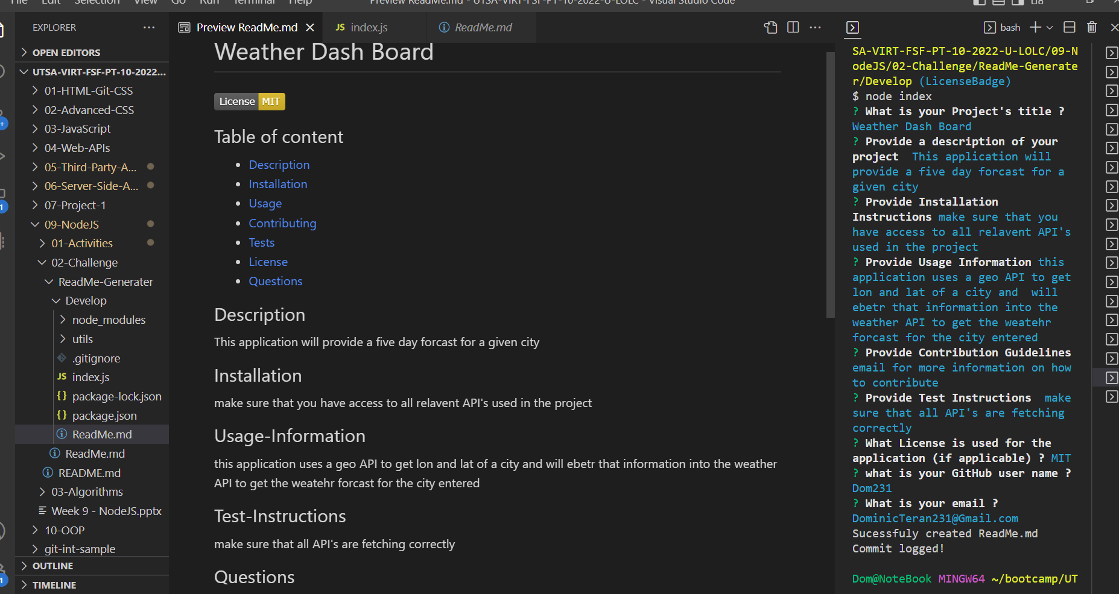Viewport: 1119px width, 594px height.
Task: Open the Customize Layout control
Action: pyautogui.click(x=1037, y=3)
